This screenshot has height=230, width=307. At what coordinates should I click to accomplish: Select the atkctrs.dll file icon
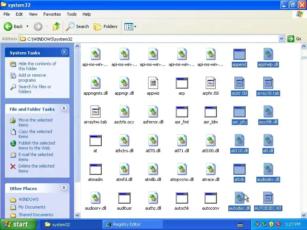pyautogui.click(x=124, y=140)
